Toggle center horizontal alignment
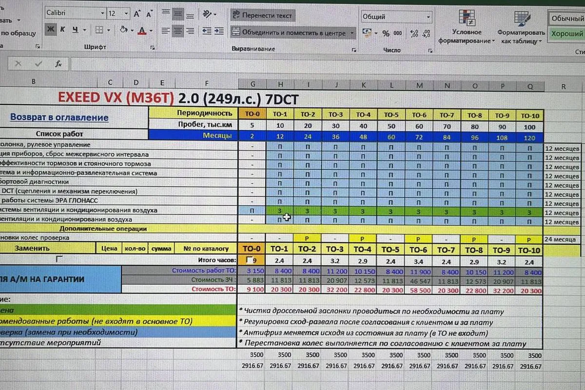The height and width of the screenshot is (390, 585). click(178, 31)
